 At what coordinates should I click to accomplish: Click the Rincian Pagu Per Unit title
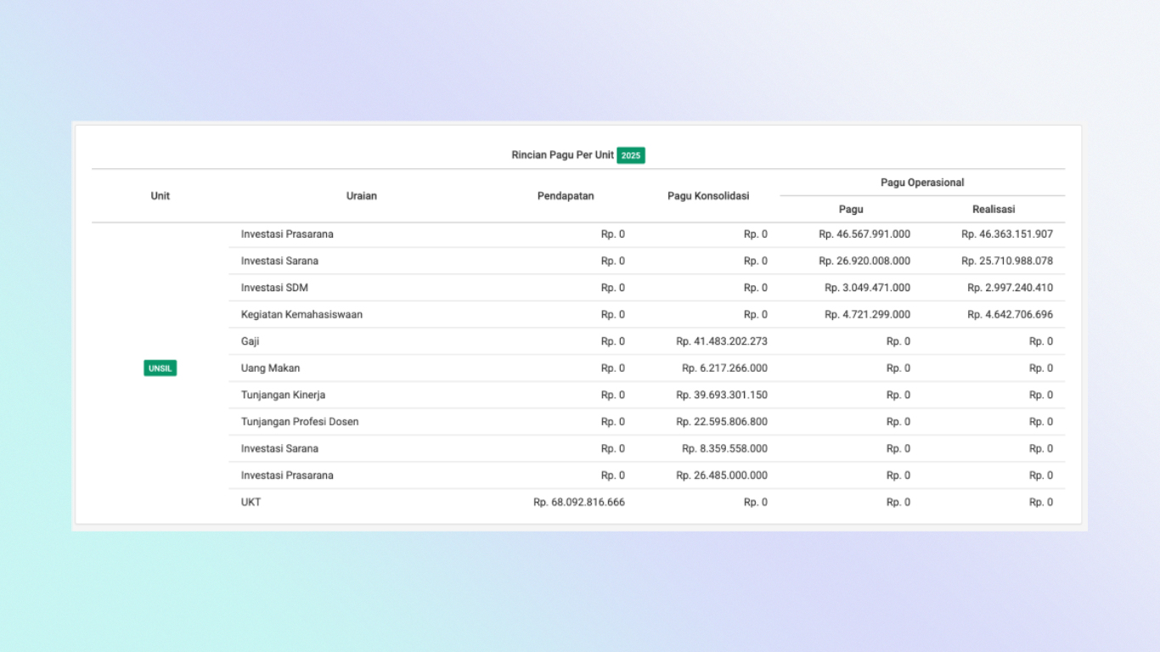coord(562,155)
